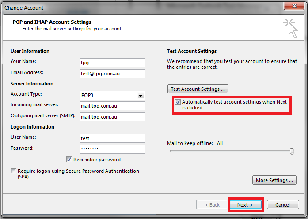The width and height of the screenshot is (308, 219).
Task: Click the 'POP and IMAP Account Settings' heading
Action: click(x=52, y=22)
